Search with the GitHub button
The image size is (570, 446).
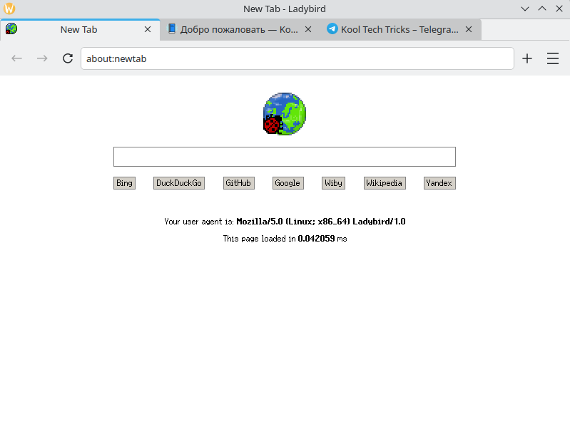coord(238,183)
